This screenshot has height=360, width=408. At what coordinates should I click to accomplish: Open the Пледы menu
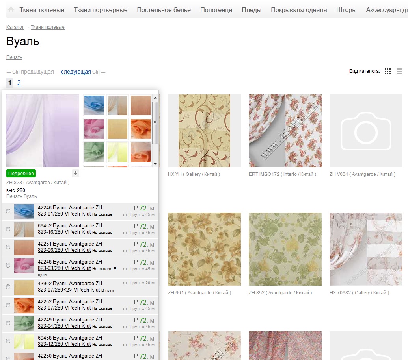point(252,10)
